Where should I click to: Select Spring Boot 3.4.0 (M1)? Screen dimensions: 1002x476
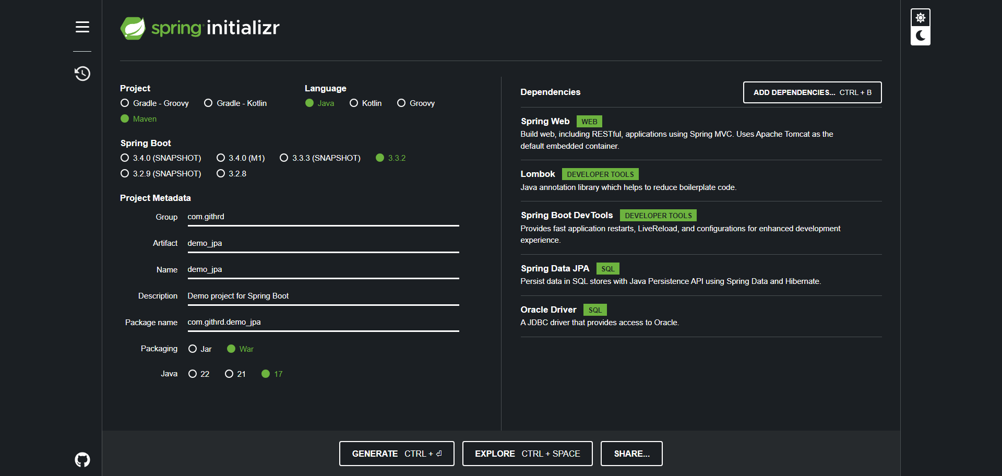coord(241,158)
